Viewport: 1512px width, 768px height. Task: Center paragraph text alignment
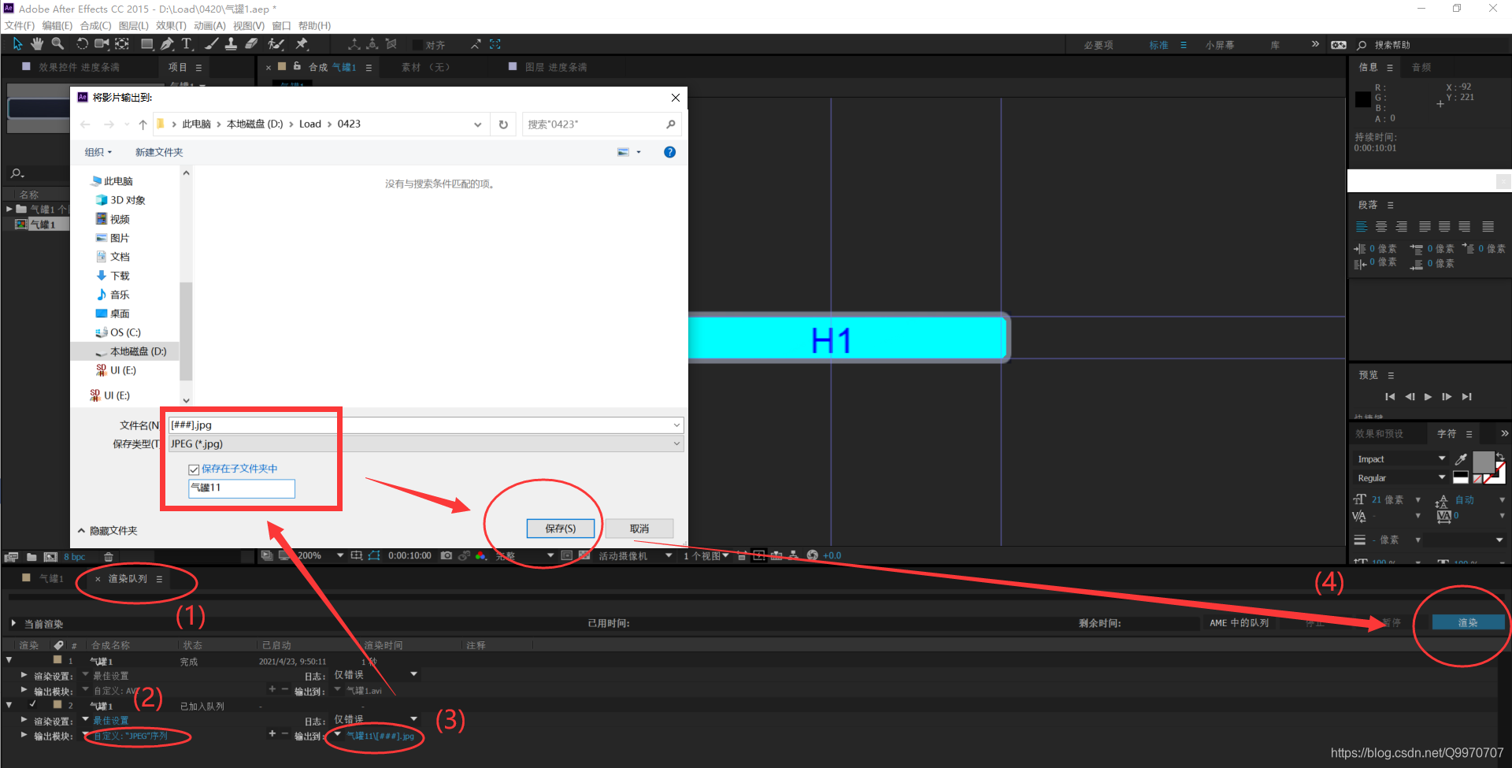click(1381, 227)
